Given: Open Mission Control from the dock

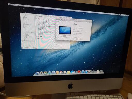Looking at the screenshot, I should pos(45,73).
